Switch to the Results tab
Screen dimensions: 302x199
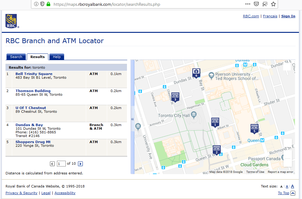pyautogui.click(x=37, y=57)
